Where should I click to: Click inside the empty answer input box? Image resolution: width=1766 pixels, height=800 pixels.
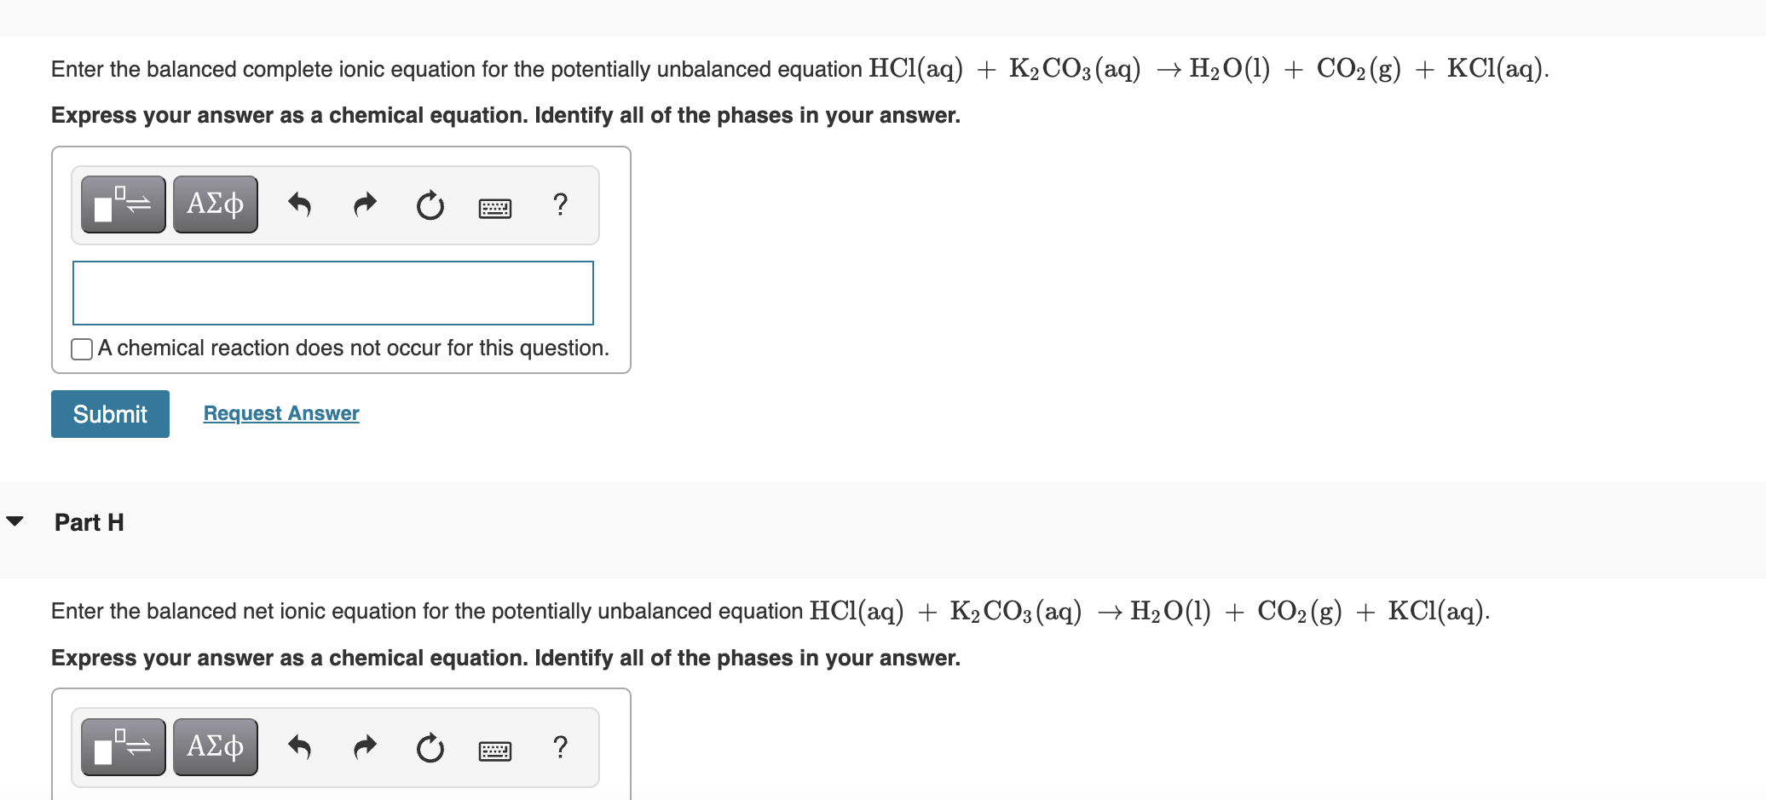332,292
